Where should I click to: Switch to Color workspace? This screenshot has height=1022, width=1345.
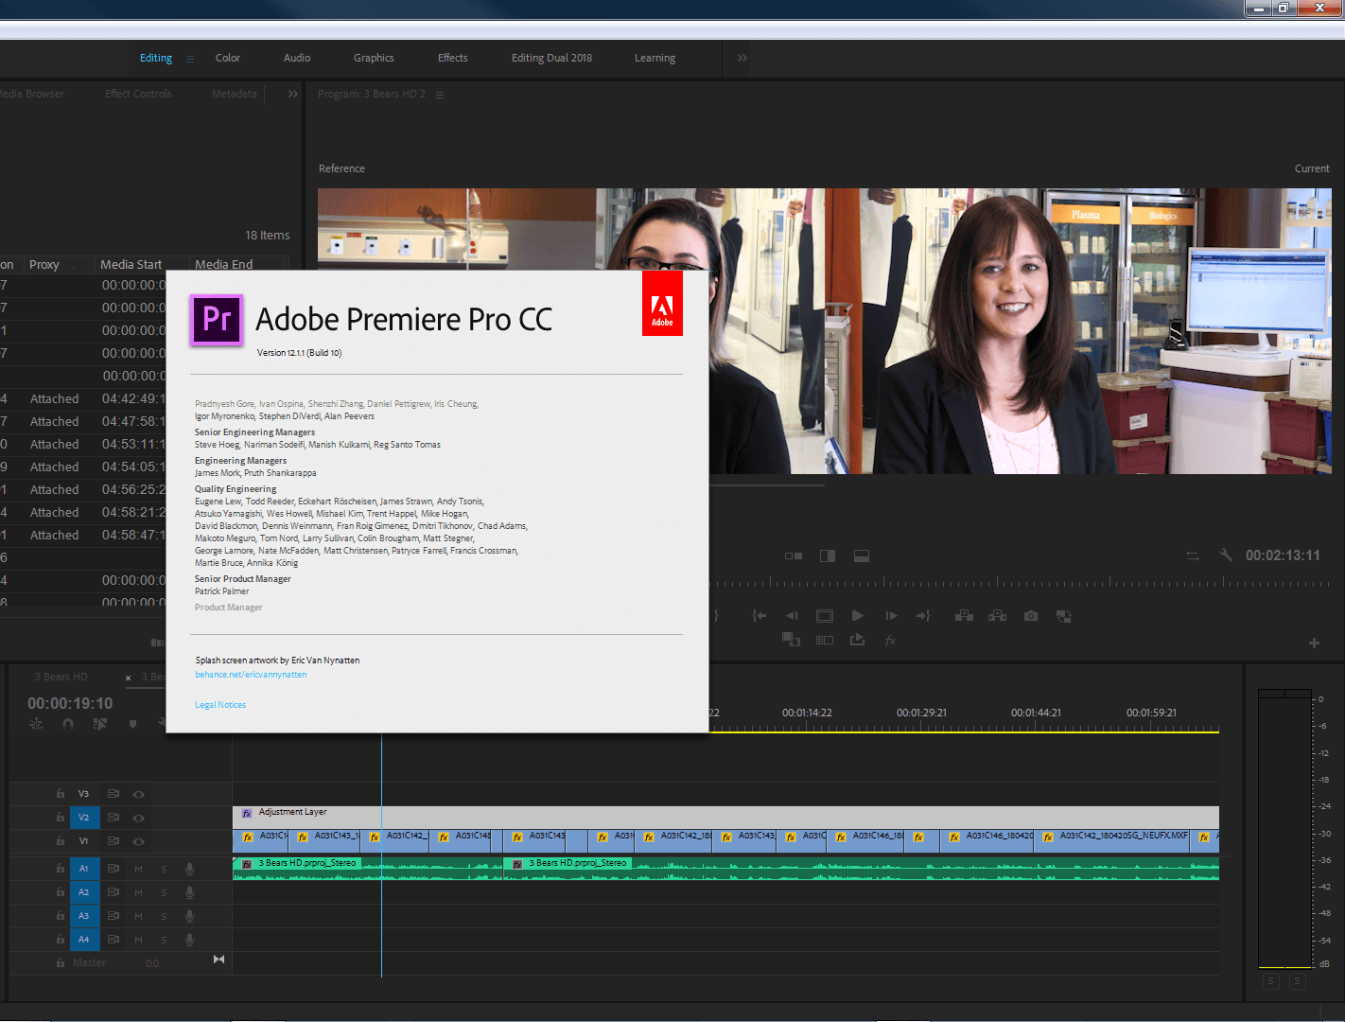pyautogui.click(x=228, y=58)
